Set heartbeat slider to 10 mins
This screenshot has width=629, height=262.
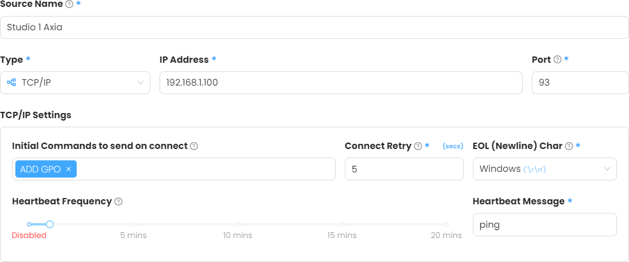click(238, 224)
